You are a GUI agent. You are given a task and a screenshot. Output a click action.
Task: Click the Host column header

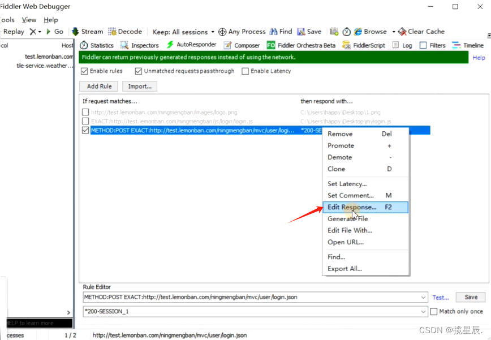tap(67, 46)
